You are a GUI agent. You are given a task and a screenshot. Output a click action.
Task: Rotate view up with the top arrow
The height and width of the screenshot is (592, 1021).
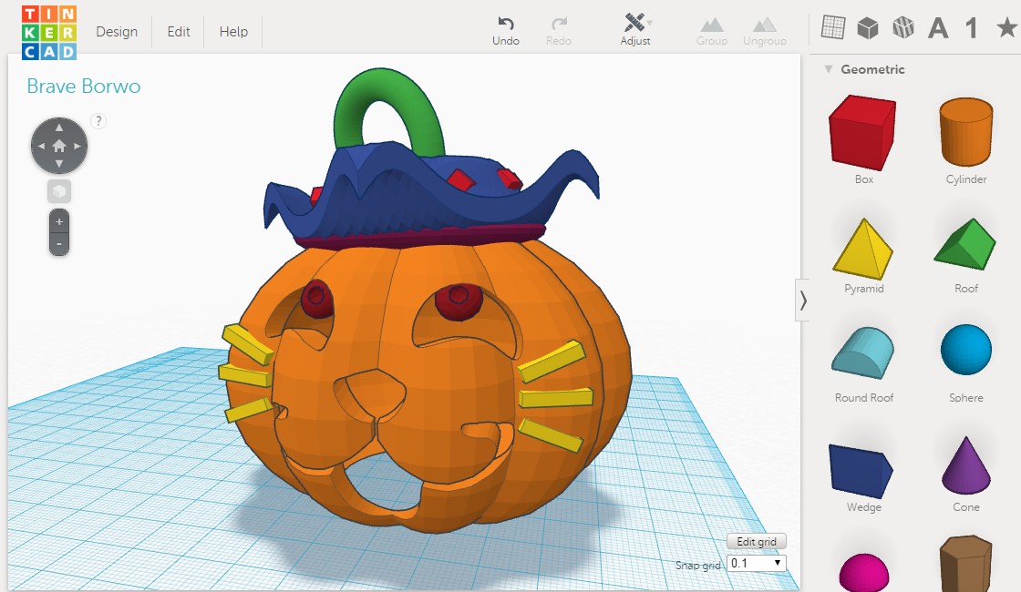(59, 128)
